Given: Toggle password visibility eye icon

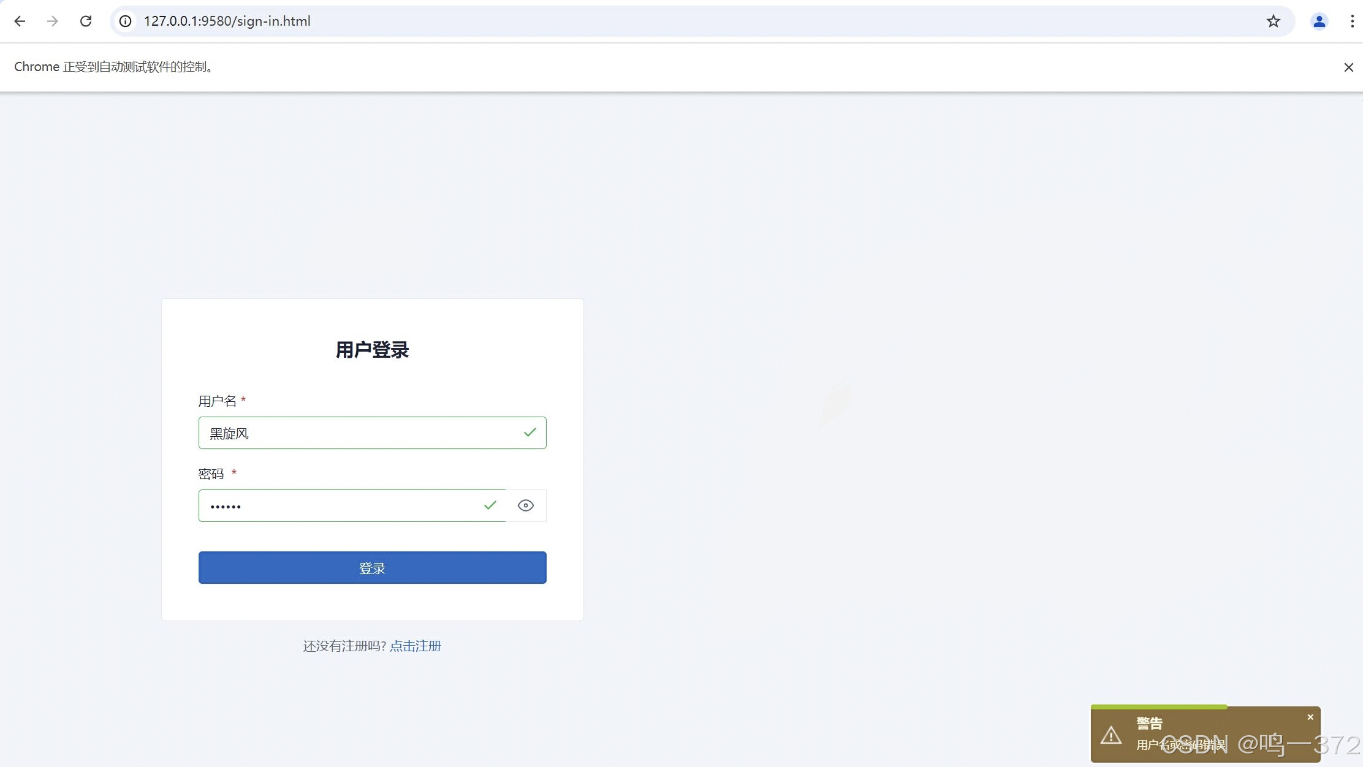Looking at the screenshot, I should coord(525,505).
